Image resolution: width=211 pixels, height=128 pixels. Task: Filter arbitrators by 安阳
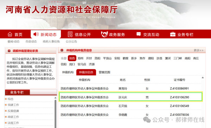tap(117, 58)
